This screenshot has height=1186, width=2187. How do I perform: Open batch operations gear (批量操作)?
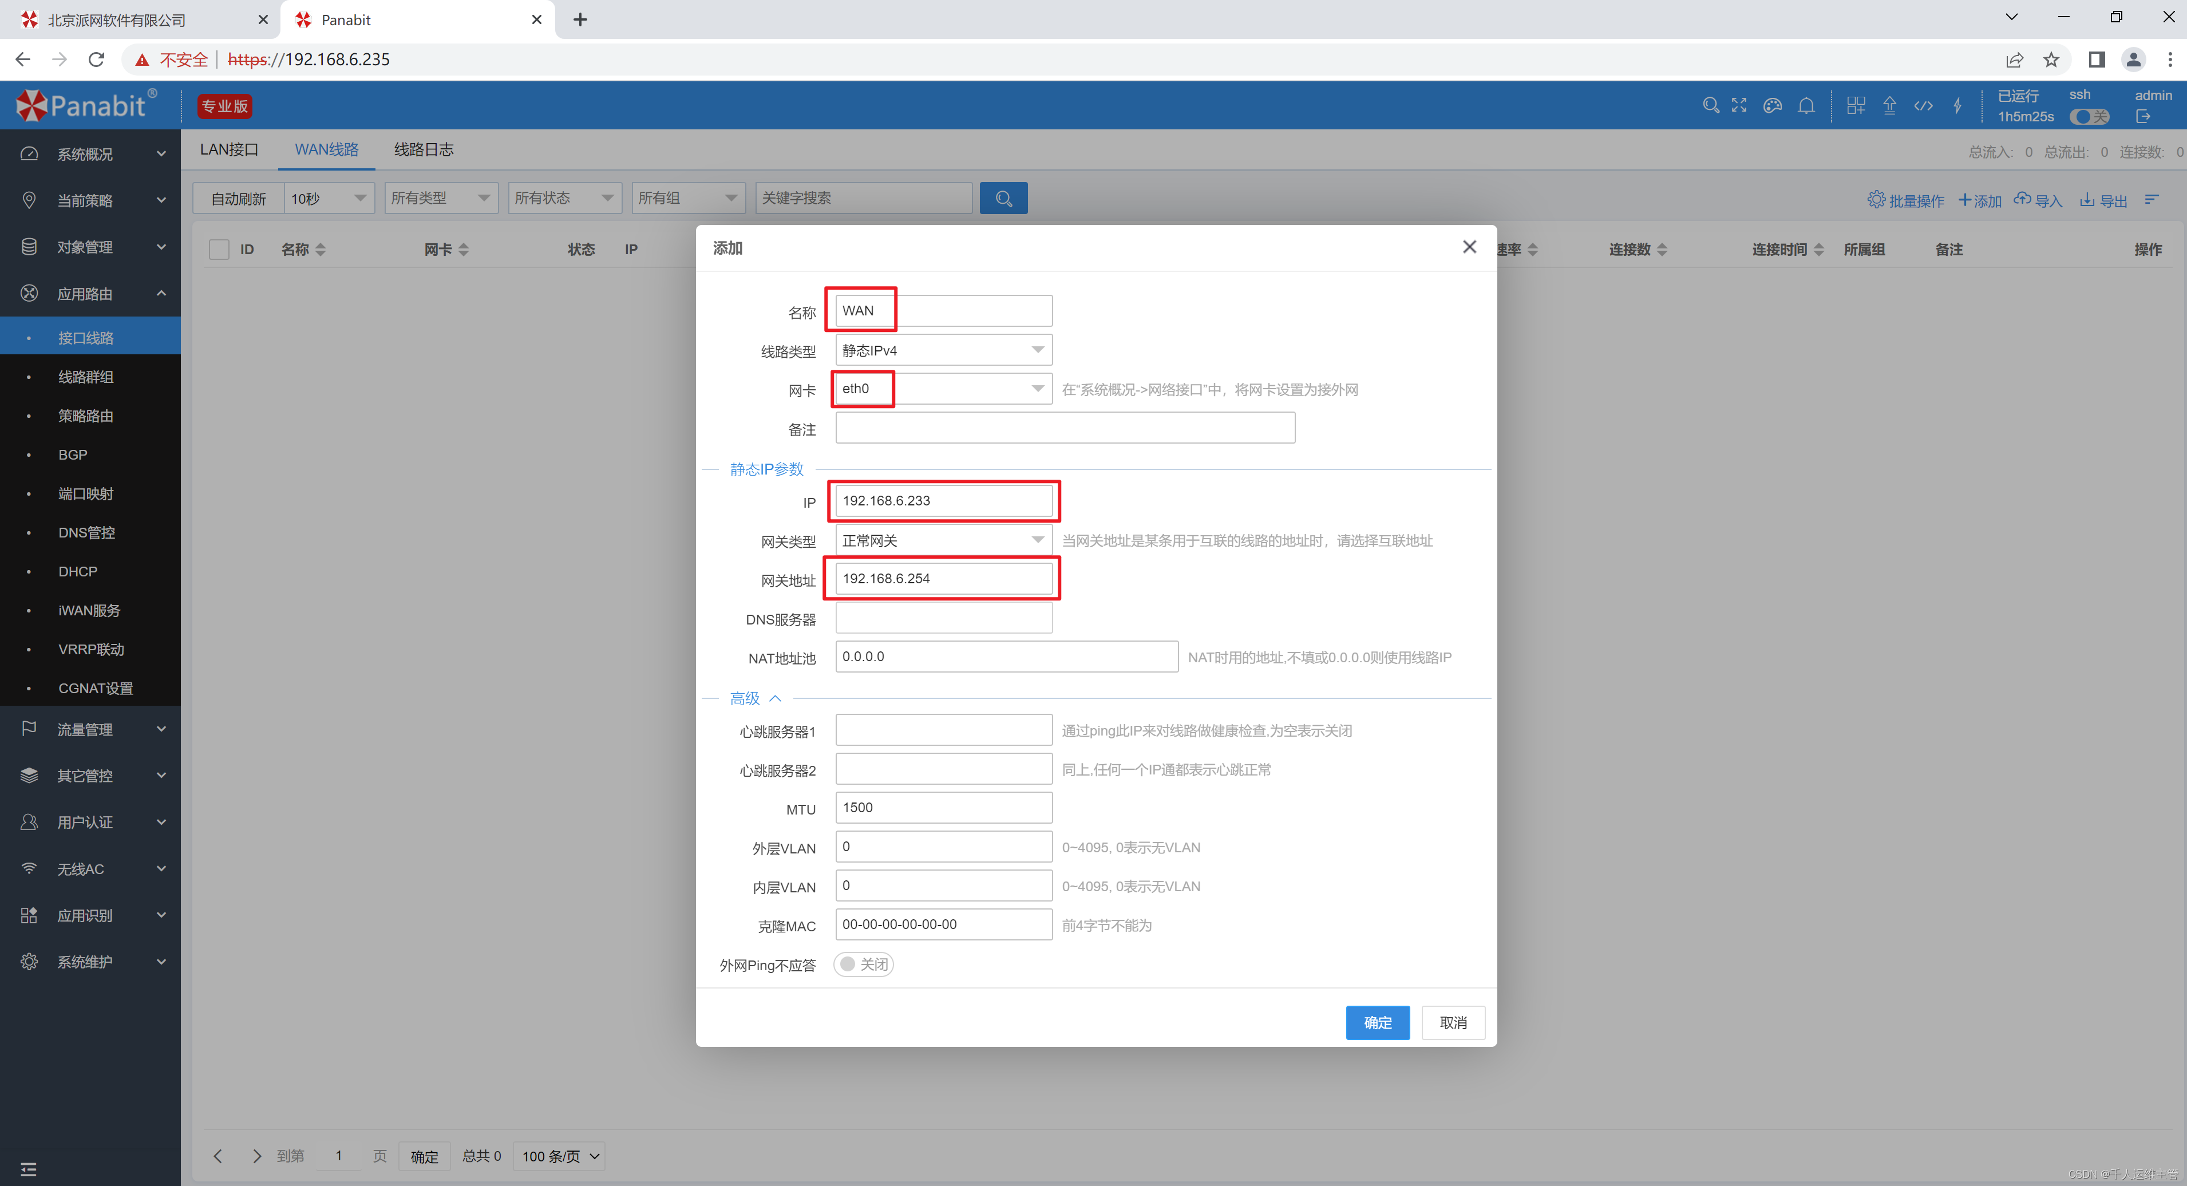tap(1906, 200)
